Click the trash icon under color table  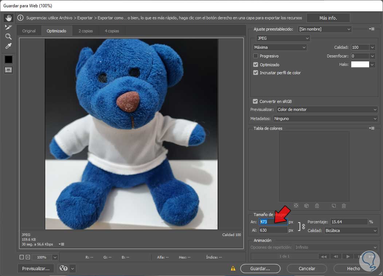[x=344, y=206]
